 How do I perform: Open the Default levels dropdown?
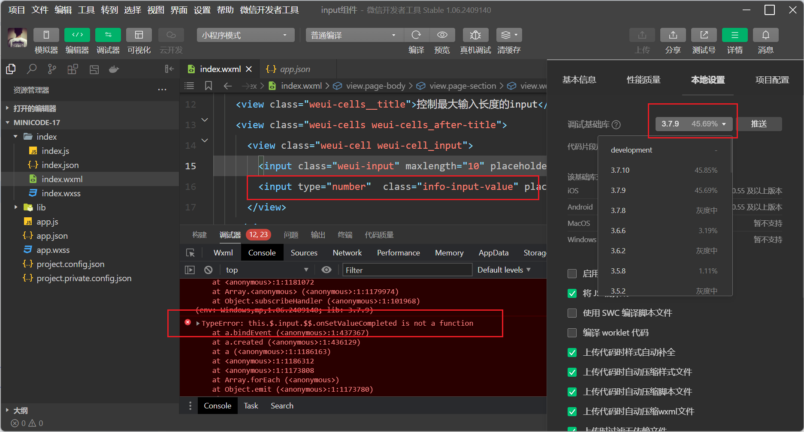[504, 270]
